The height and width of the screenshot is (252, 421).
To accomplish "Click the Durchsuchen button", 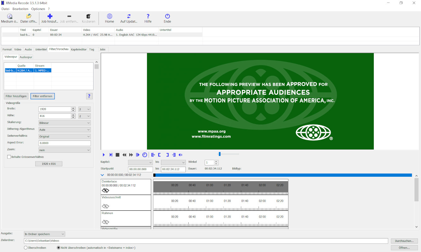I will coord(404,241).
